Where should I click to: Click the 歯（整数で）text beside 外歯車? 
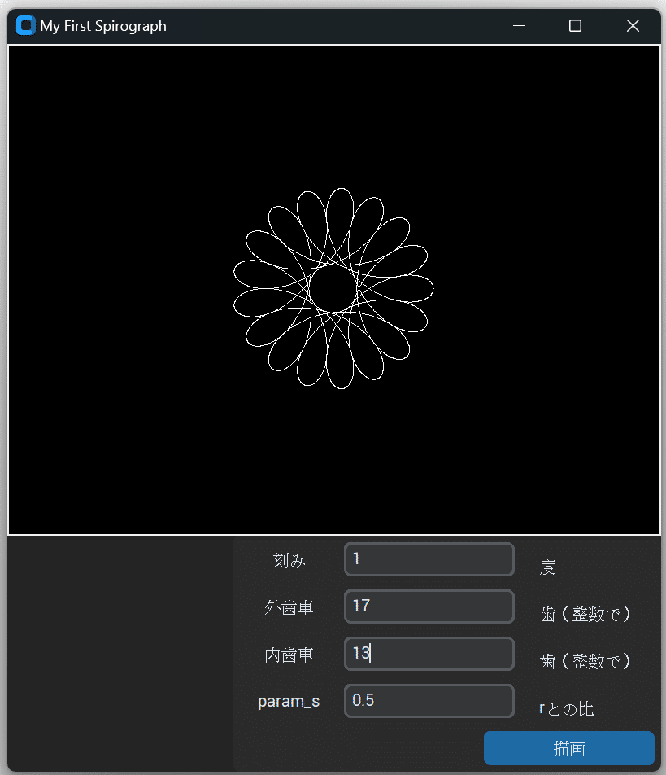[585, 614]
